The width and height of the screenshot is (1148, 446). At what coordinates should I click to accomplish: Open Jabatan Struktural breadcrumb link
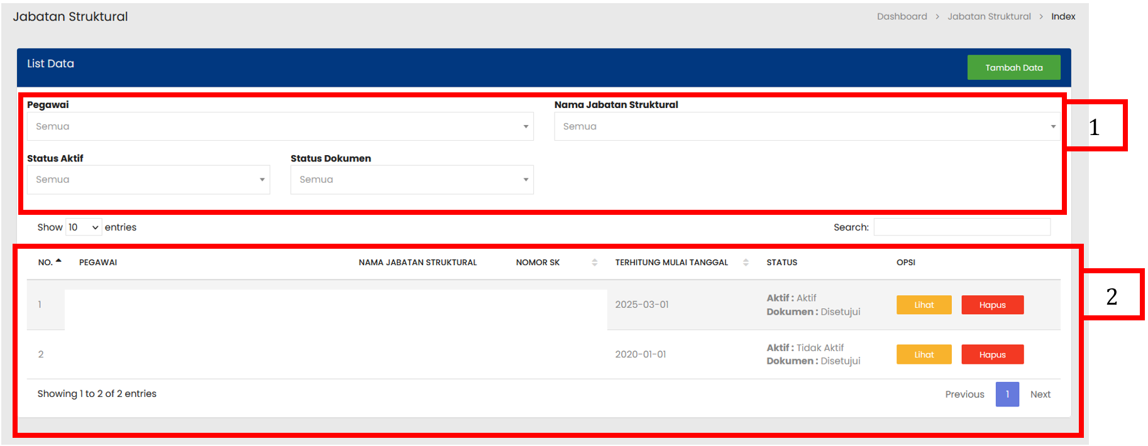point(989,16)
